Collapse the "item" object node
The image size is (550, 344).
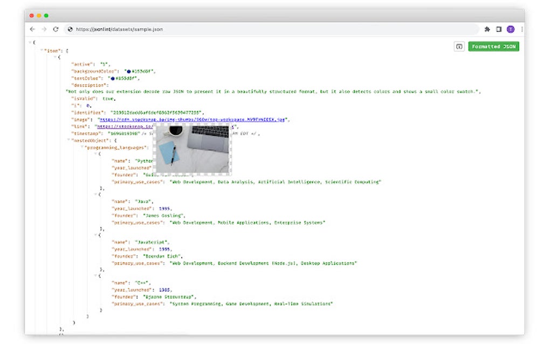pos(42,50)
